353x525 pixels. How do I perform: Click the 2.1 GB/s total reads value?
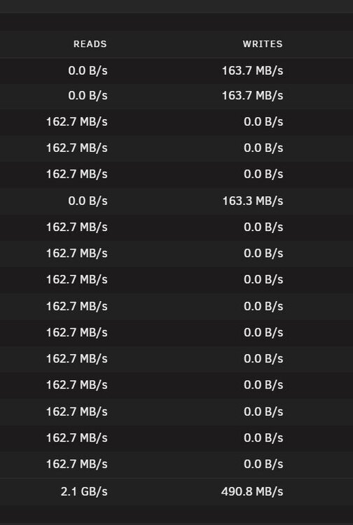tap(84, 491)
